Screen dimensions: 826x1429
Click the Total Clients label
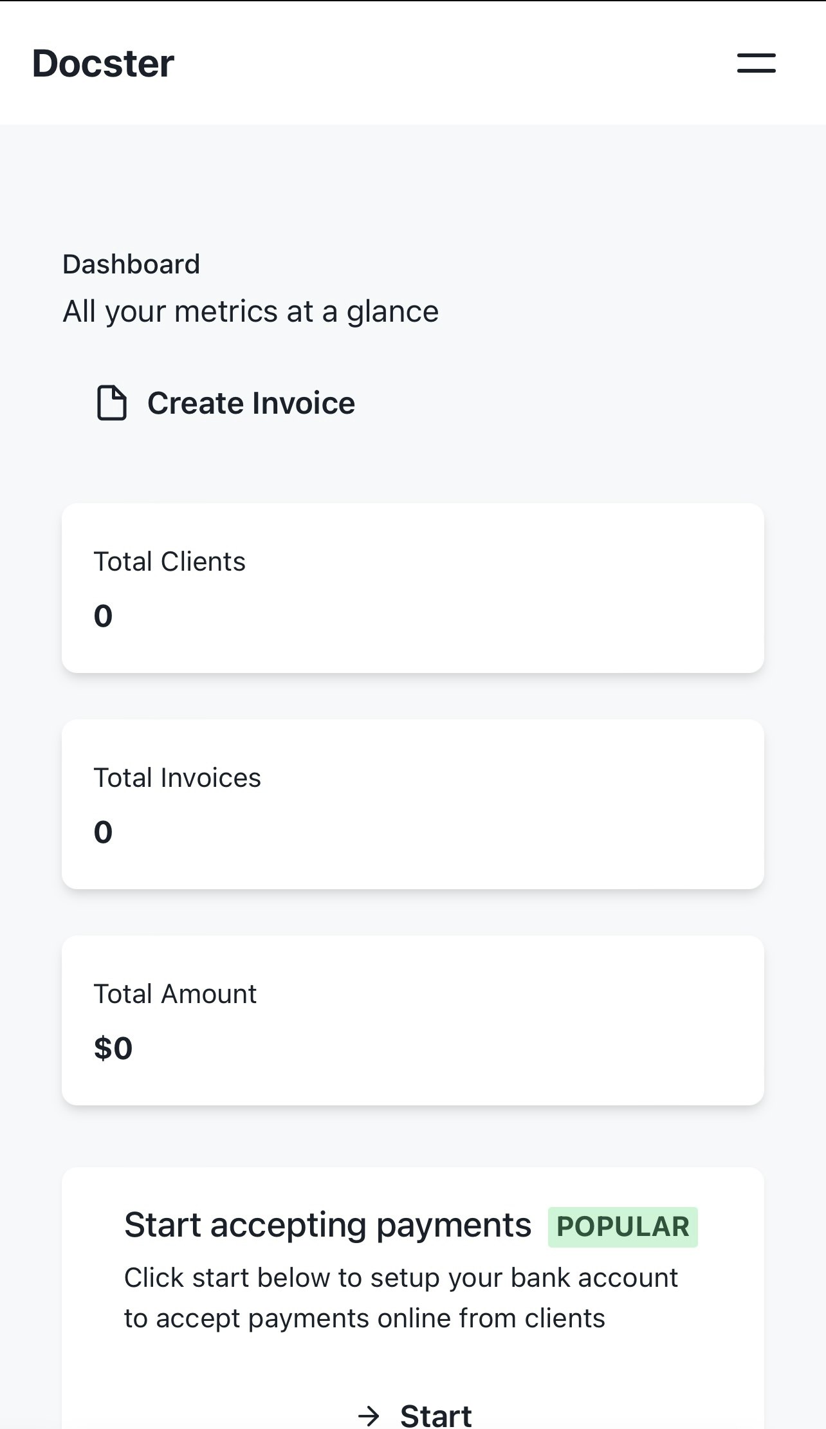(x=170, y=562)
